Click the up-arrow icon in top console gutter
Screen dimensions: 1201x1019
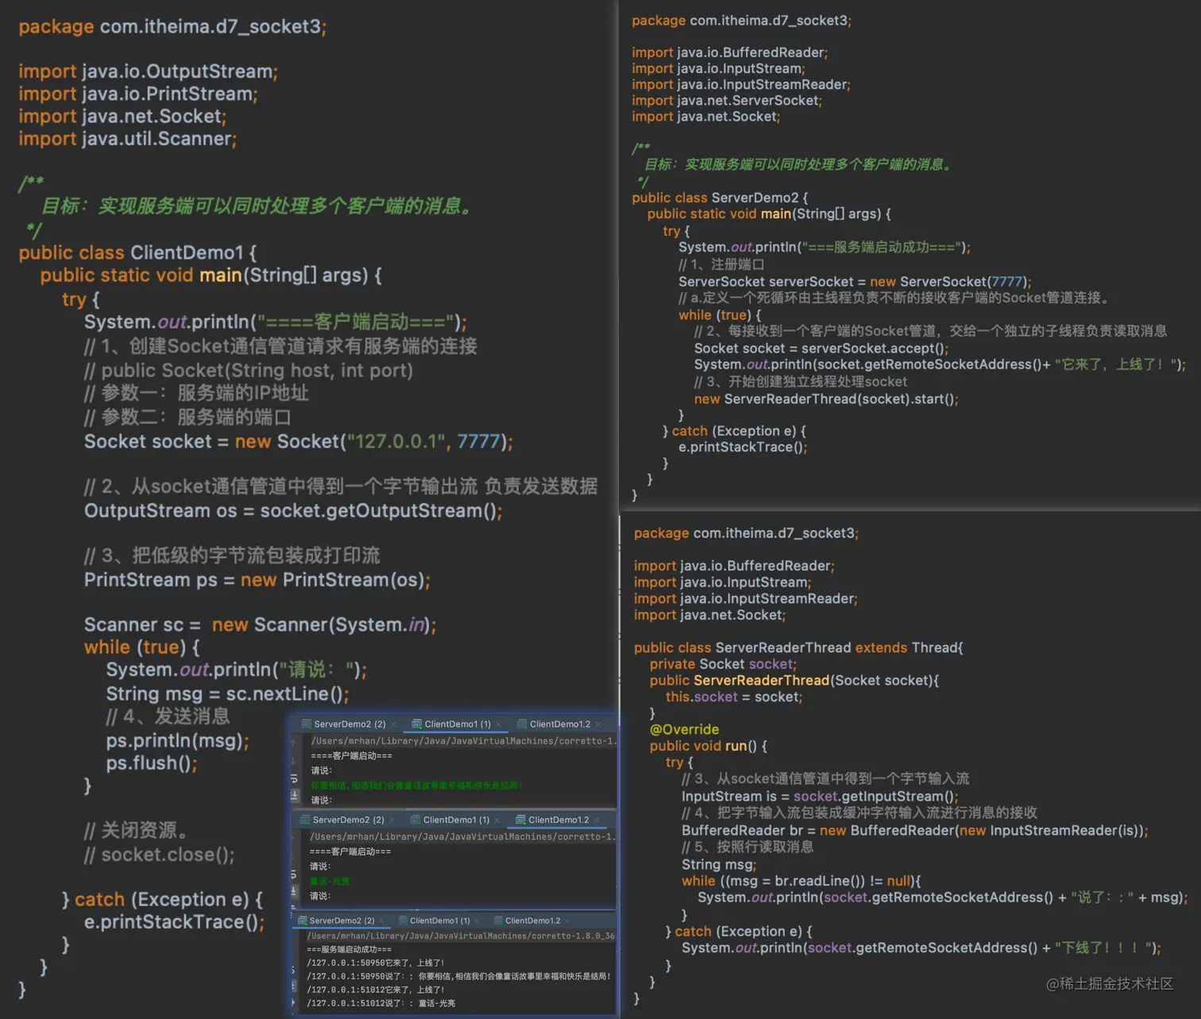pos(294,743)
